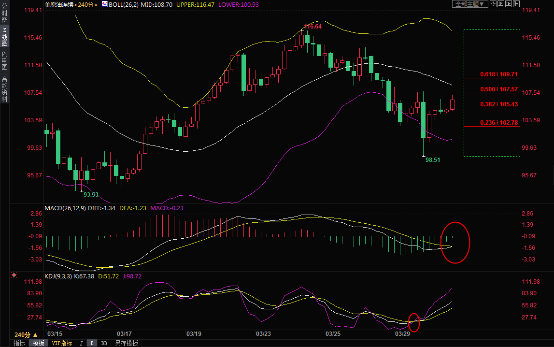The width and height of the screenshot is (554, 347).
Task: Click the J toggle in the bottom bar
Action: coord(81,343)
